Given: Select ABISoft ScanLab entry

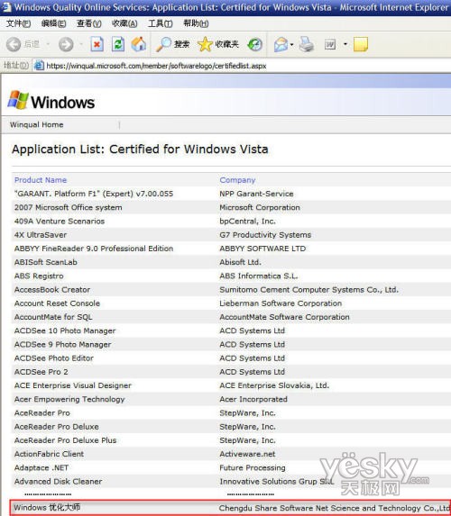Looking at the screenshot, I should pyautogui.click(x=46, y=262).
